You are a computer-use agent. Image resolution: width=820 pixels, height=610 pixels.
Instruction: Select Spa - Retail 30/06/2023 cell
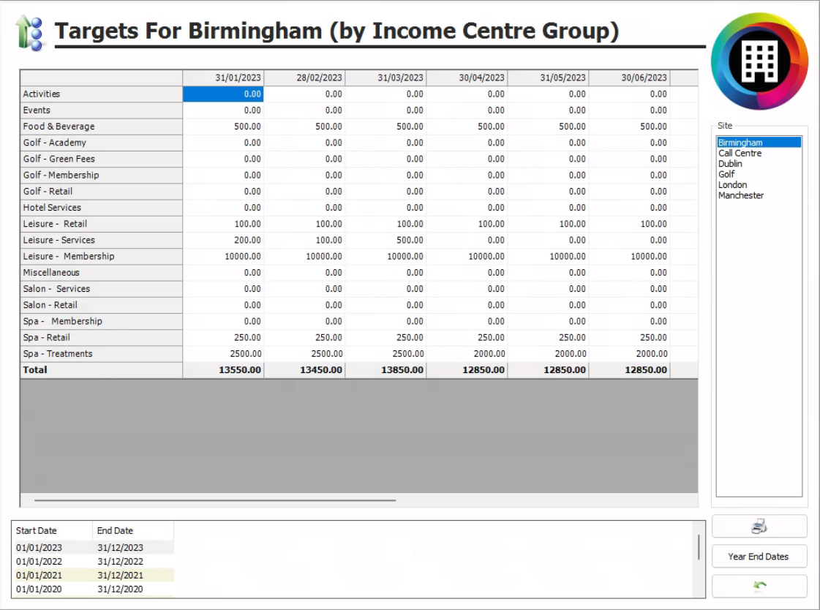click(629, 337)
